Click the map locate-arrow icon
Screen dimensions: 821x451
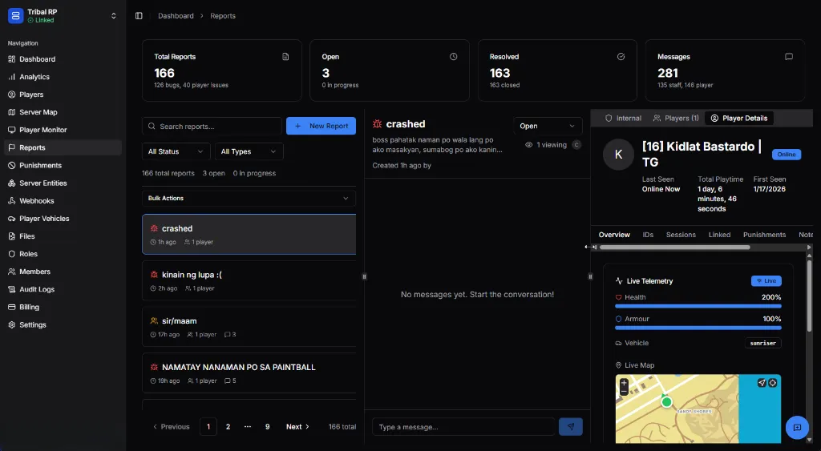pos(762,383)
